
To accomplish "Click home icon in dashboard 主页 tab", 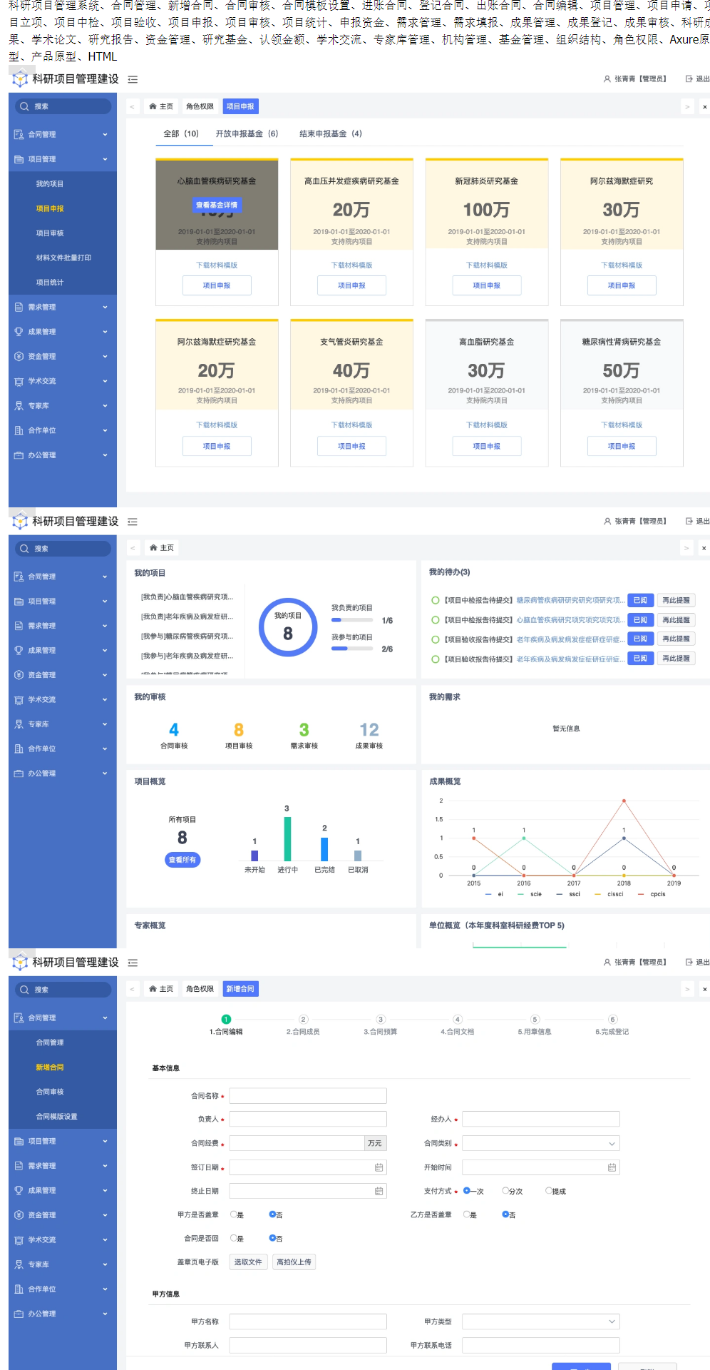I will (153, 547).
